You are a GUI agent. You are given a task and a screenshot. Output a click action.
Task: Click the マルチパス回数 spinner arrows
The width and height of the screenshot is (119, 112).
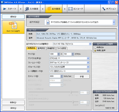coord(62,85)
